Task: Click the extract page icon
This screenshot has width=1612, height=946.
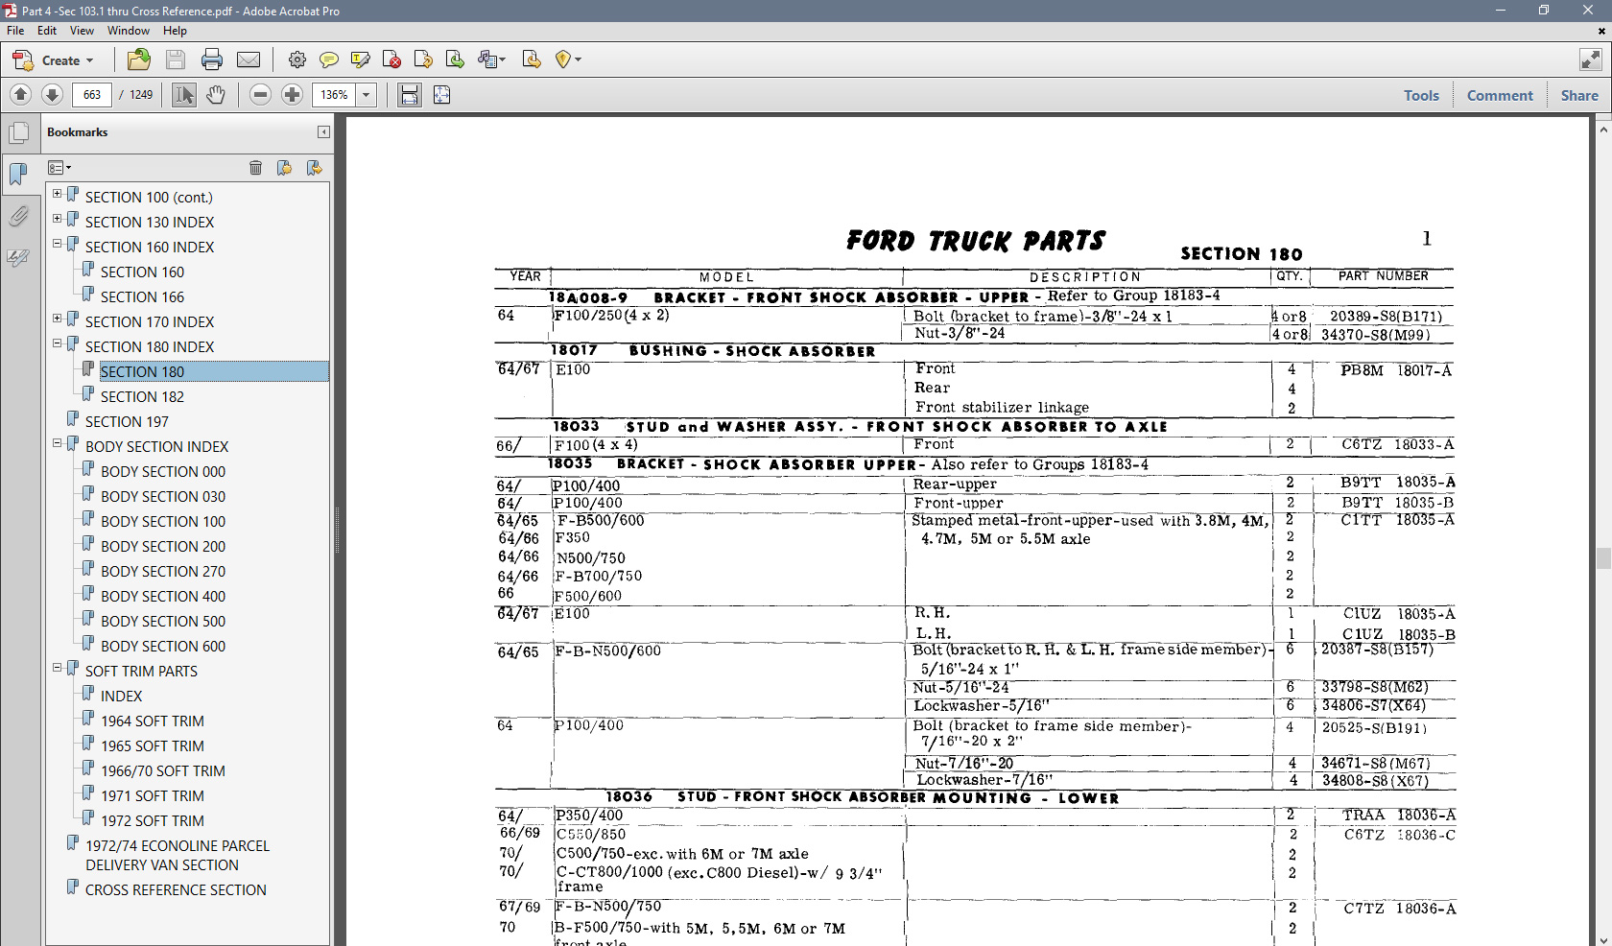Action: coord(423,59)
